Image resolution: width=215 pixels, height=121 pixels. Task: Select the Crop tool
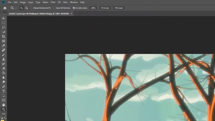click(x=3, y=37)
